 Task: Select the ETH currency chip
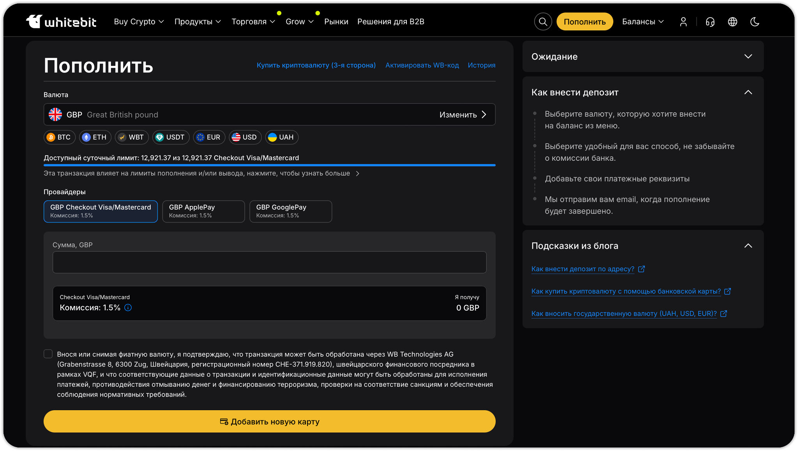pyautogui.click(x=95, y=137)
